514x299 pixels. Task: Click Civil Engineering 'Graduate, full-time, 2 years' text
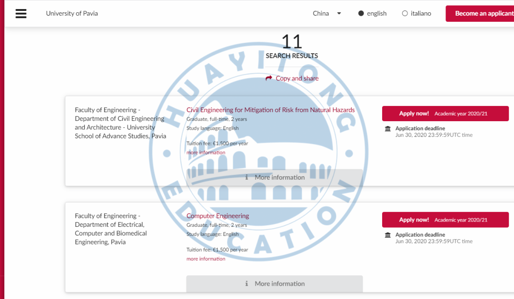[x=217, y=119]
